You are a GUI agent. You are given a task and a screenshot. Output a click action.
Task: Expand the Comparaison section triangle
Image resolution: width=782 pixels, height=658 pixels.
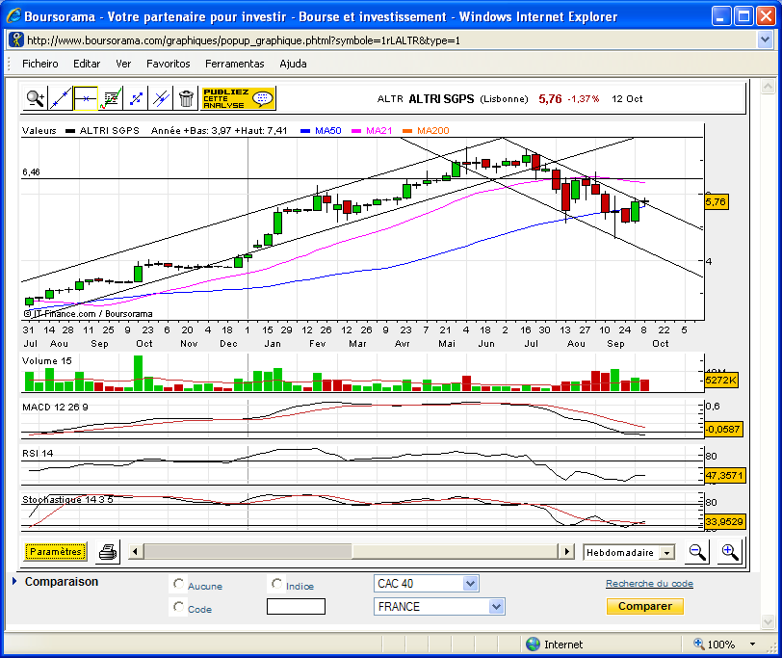point(14,581)
